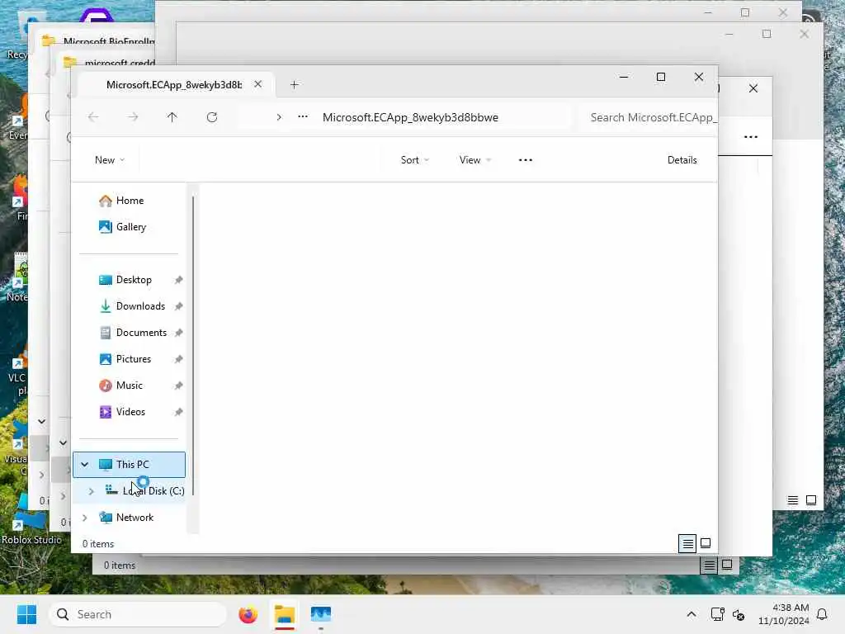Click the Microsoft.ECApp address path text

(410, 117)
